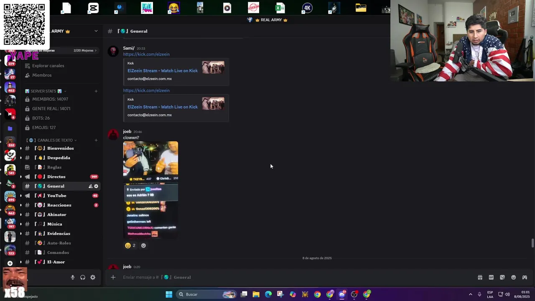The image size is (535, 301).
Task: Open Discord taskbar icon
Action: (x=342, y=294)
